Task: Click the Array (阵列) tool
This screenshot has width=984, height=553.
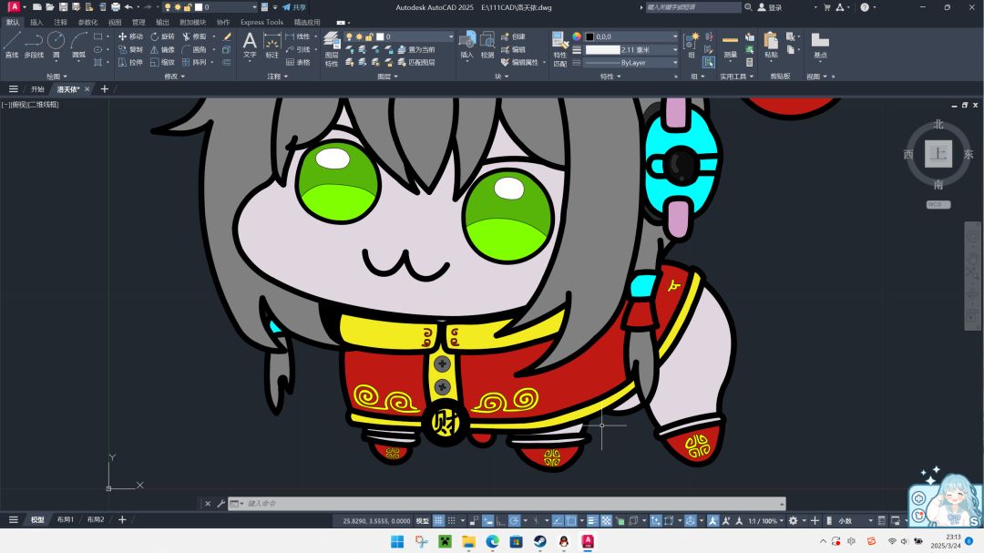Action: pos(195,62)
